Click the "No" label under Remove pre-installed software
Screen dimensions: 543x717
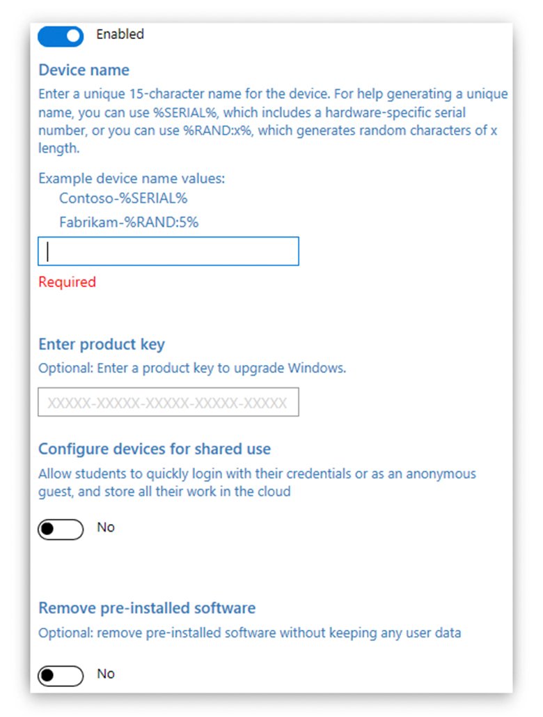pyautogui.click(x=105, y=674)
